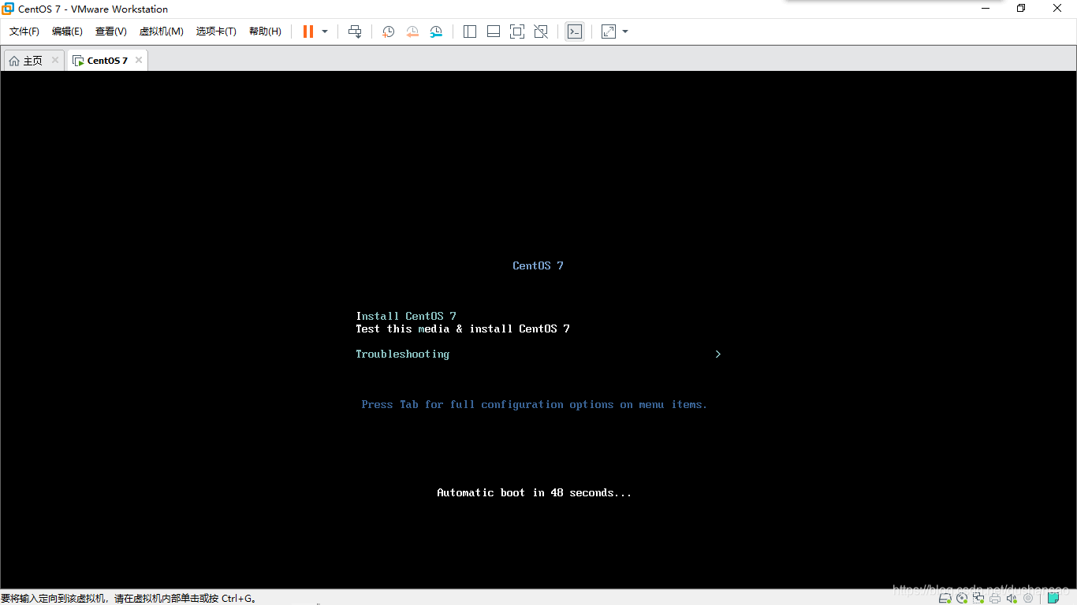Viewport: 1077px width, 605px height.
Task: Open the 文件(F) menu
Action: point(24,32)
